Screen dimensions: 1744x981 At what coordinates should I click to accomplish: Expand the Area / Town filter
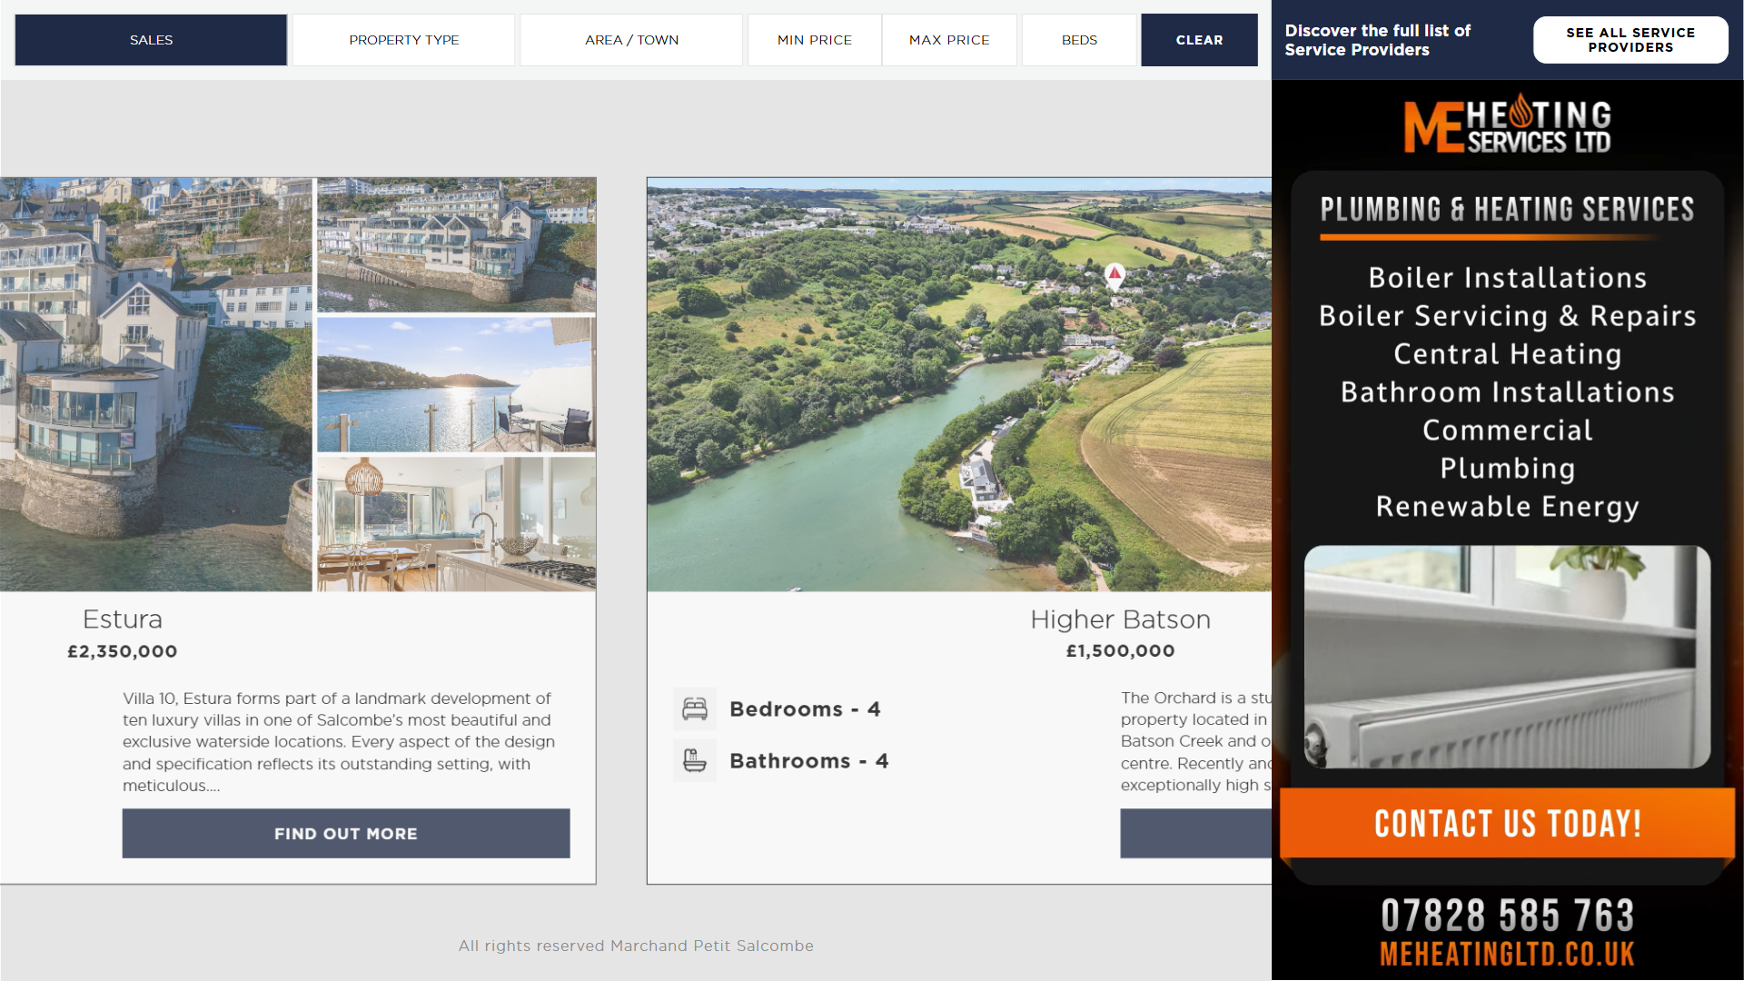[x=631, y=40]
